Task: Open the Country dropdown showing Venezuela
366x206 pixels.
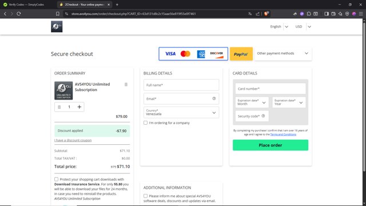Action: [181, 112]
